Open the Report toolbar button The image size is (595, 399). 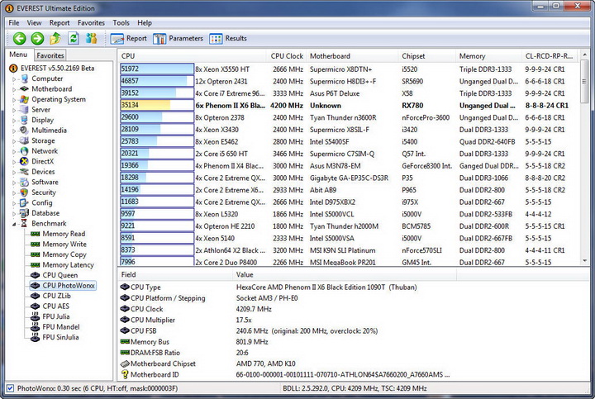(128, 38)
